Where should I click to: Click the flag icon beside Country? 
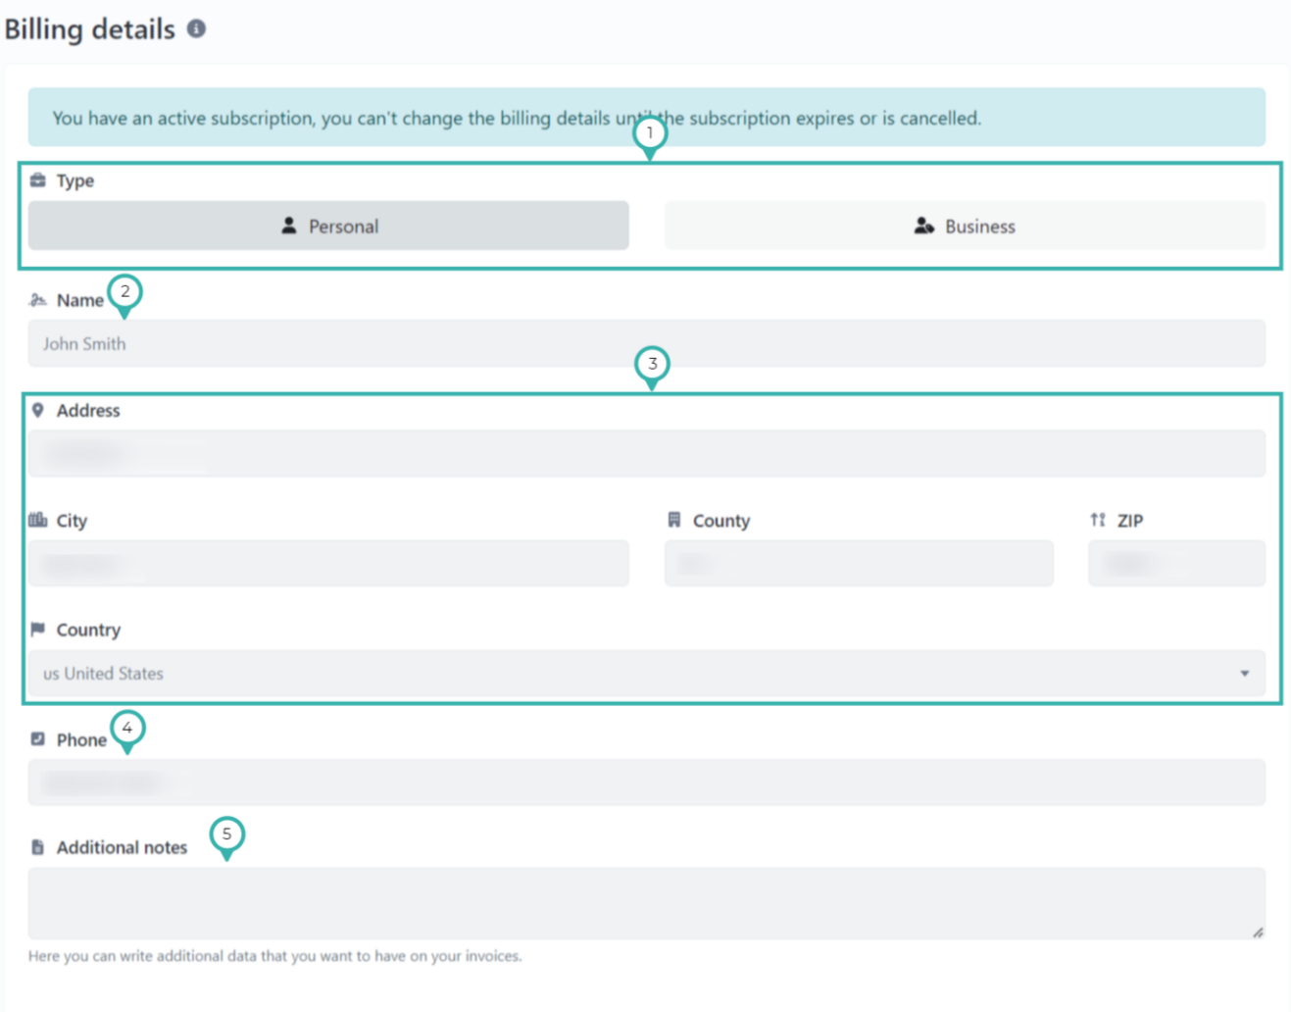point(37,629)
